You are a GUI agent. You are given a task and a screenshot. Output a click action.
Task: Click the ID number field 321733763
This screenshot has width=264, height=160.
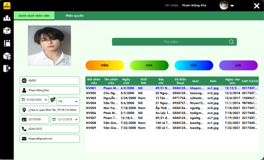click(34, 119)
